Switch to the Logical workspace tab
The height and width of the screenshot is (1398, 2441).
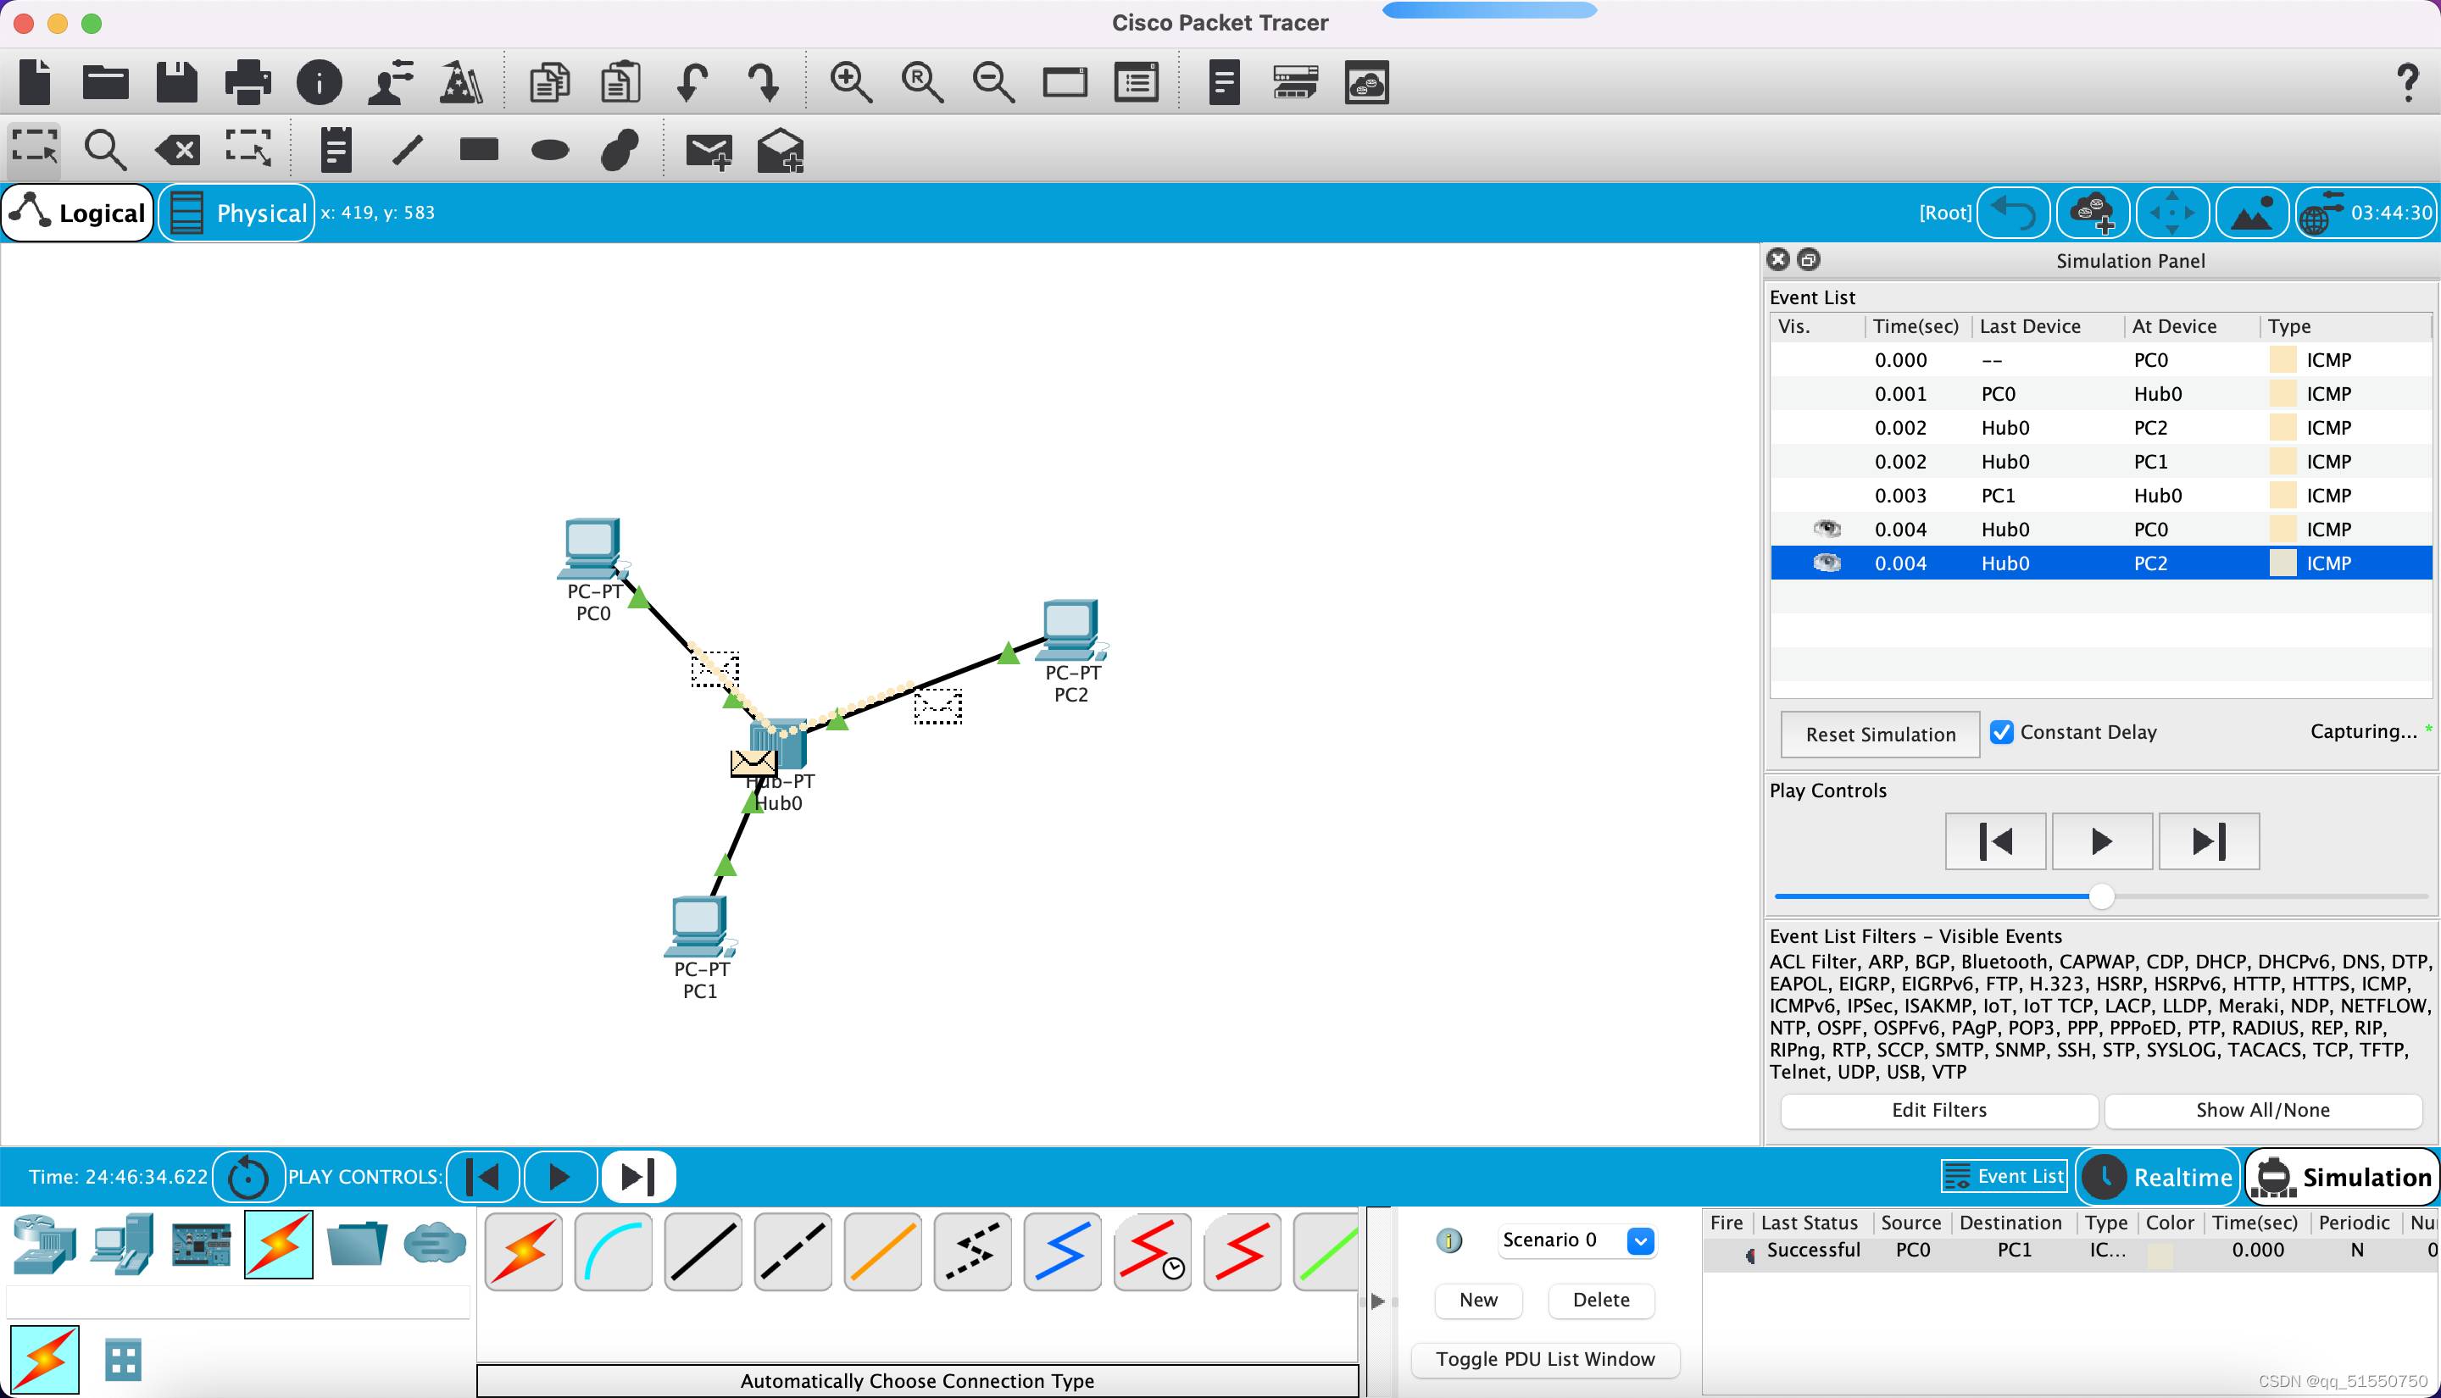click(x=79, y=212)
